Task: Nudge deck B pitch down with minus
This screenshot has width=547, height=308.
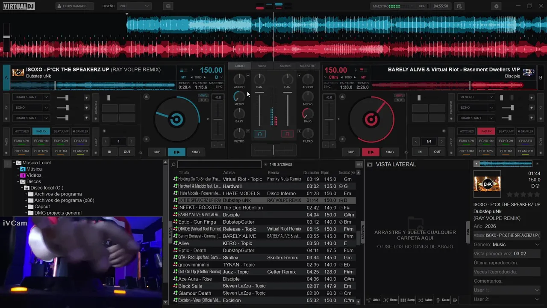Action: click(325, 145)
